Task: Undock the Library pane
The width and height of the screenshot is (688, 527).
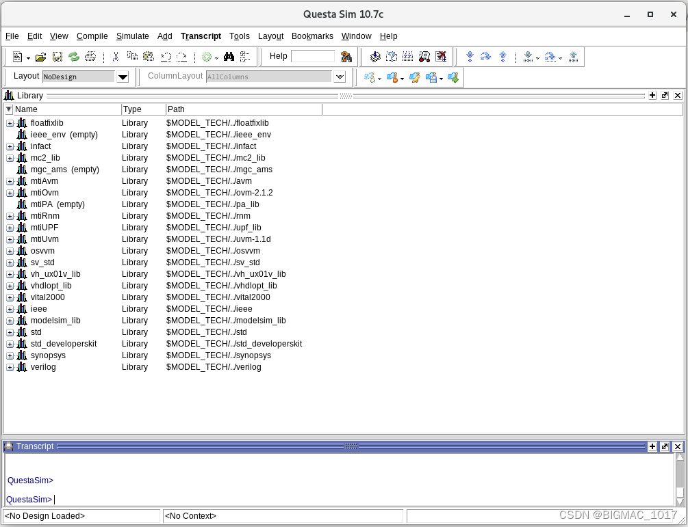Action: 665,96
